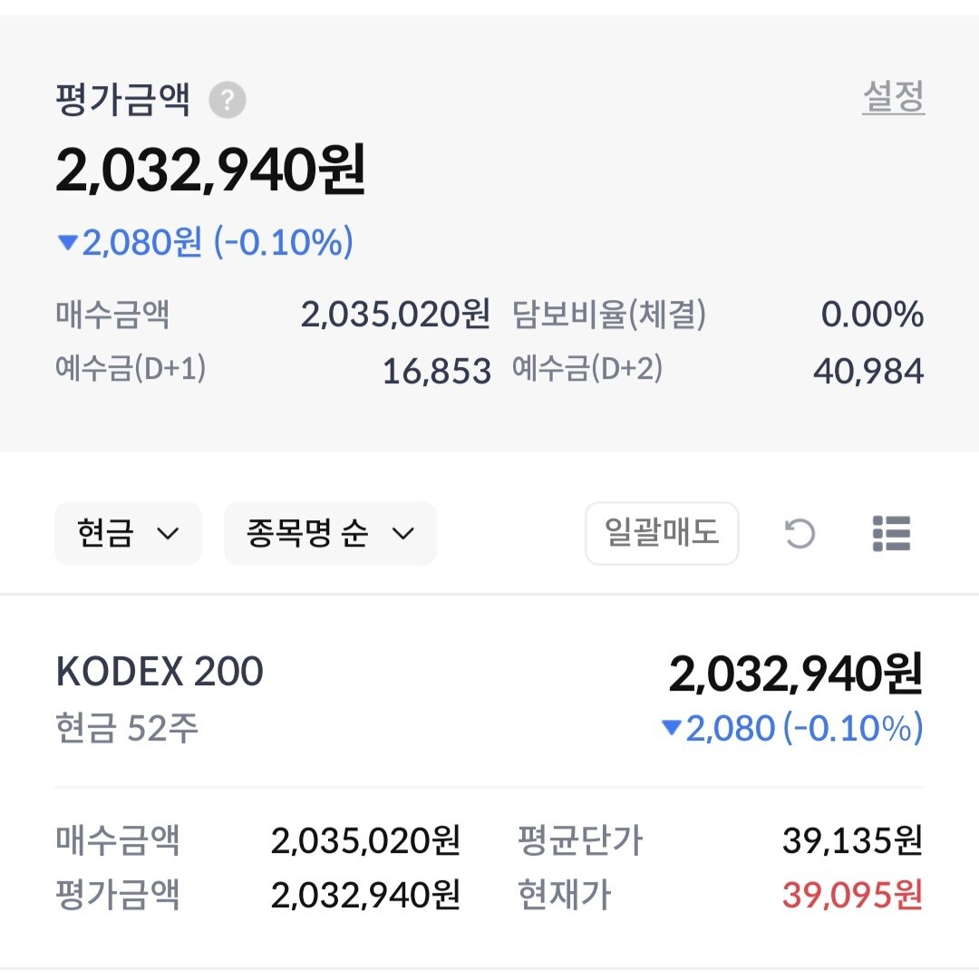
Task: Click the help question mark icon
Action: (228, 101)
